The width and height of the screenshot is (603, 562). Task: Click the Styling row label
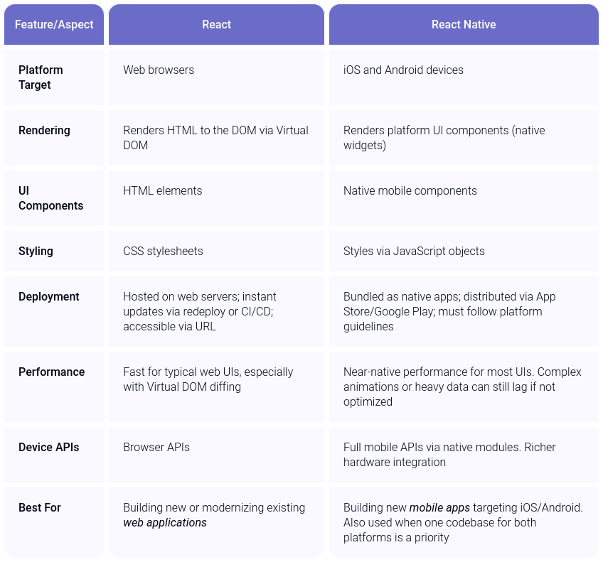click(36, 252)
